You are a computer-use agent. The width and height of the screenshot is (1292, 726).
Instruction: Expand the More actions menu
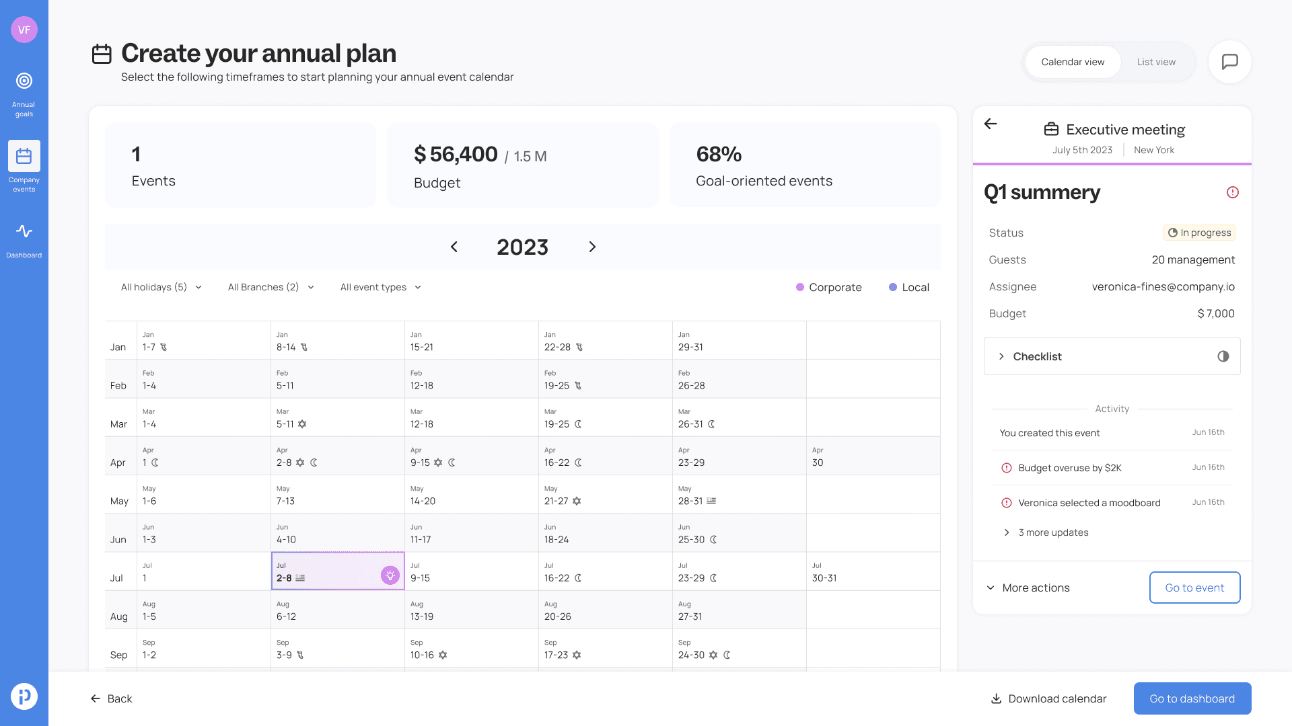pyautogui.click(x=1028, y=588)
